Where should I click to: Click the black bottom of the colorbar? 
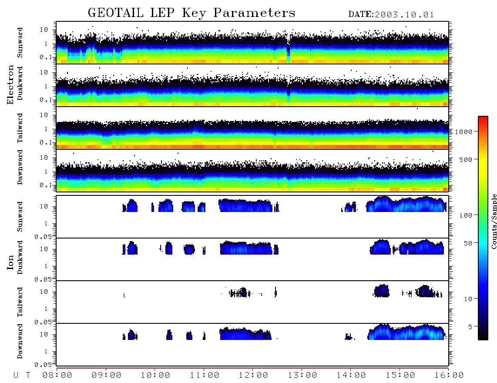tap(483, 335)
